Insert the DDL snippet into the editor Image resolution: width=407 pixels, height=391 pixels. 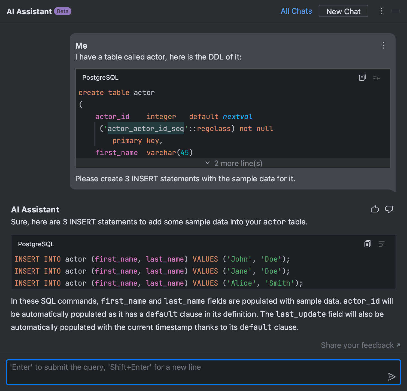(376, 78)
